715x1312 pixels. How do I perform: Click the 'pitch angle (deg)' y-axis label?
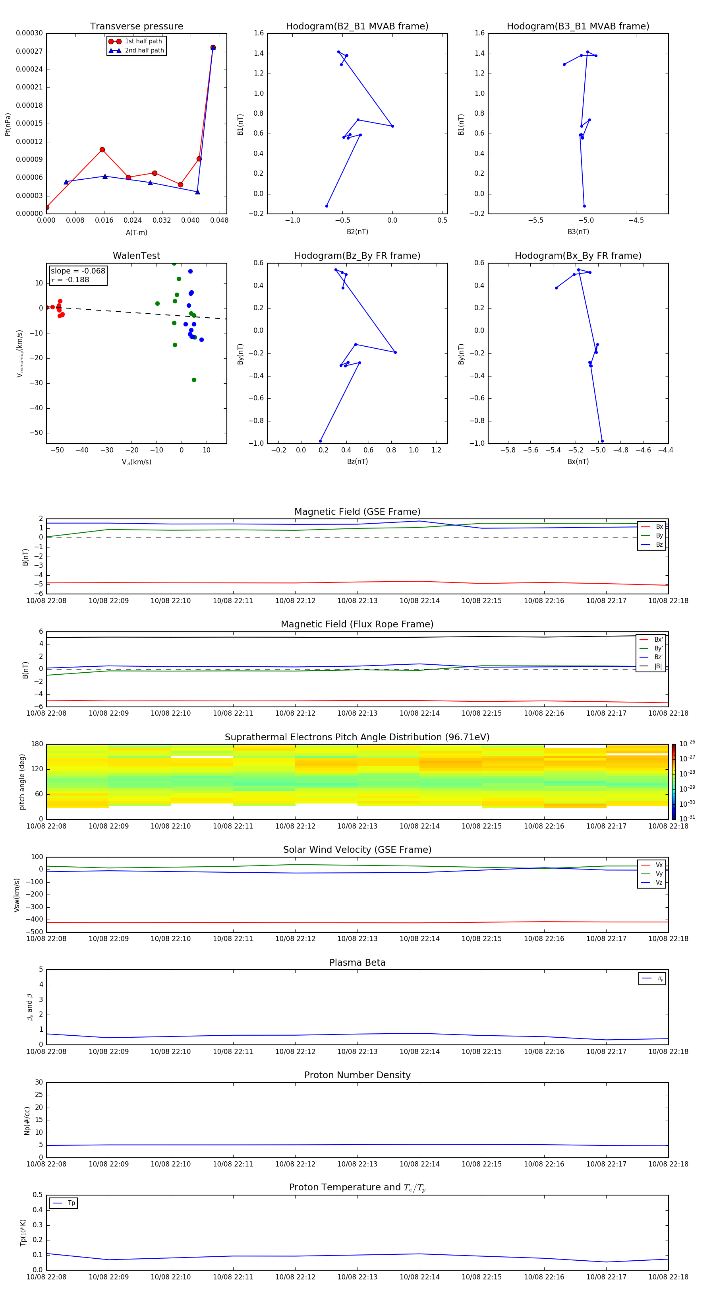pyautogui.click(x=22, y=782)
